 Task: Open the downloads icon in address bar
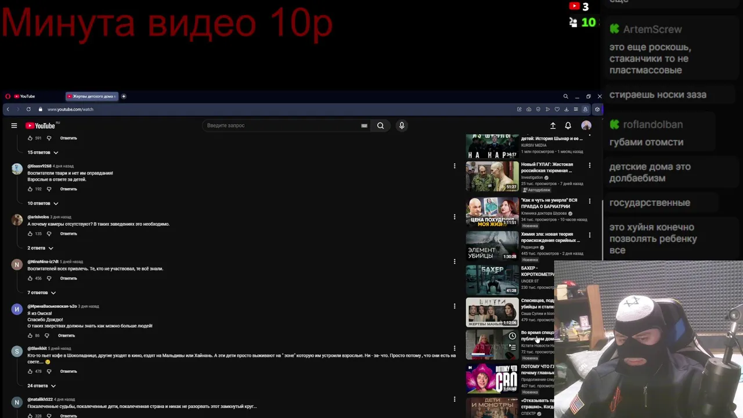point(567,109)
